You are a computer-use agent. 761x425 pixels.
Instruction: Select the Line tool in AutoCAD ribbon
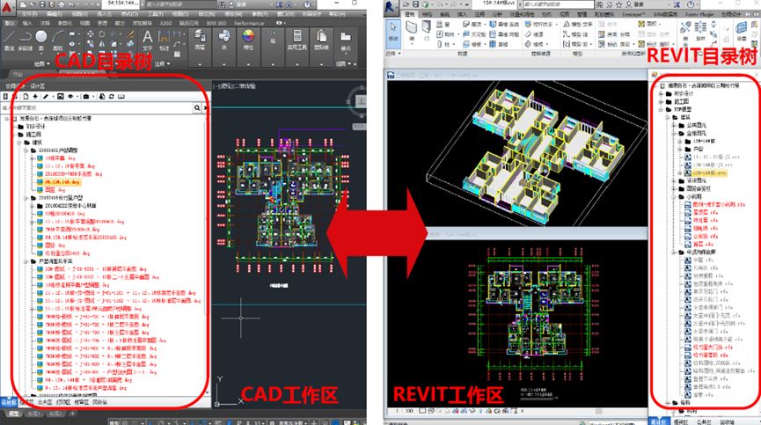(x=9, y=39)
